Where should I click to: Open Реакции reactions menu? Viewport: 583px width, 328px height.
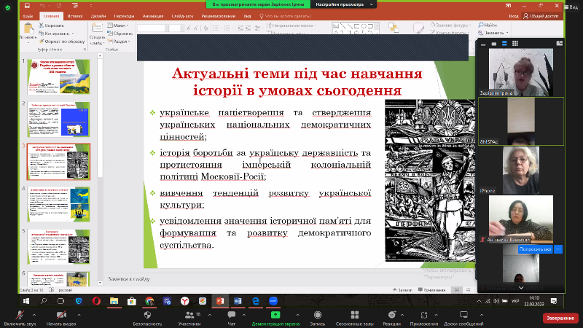pyautogui.click(x=392, y=319)
